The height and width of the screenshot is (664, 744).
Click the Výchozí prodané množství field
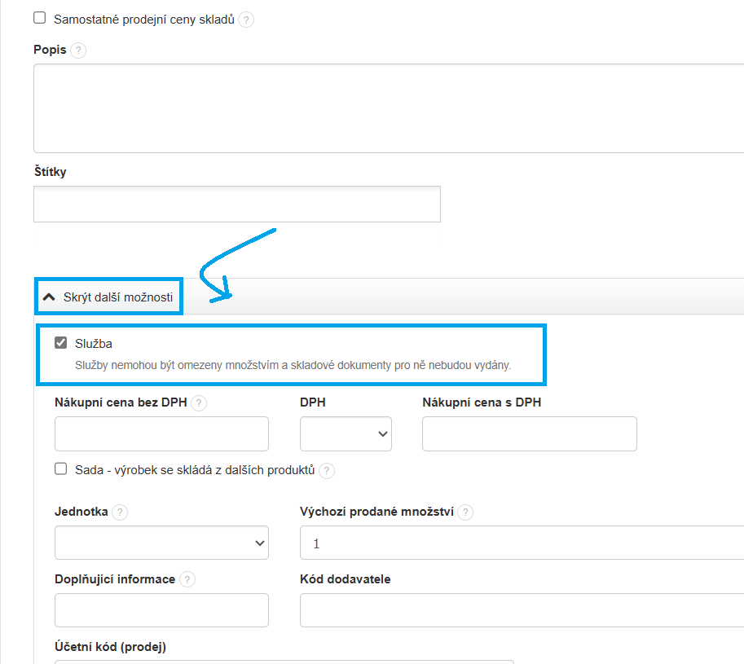522,543
